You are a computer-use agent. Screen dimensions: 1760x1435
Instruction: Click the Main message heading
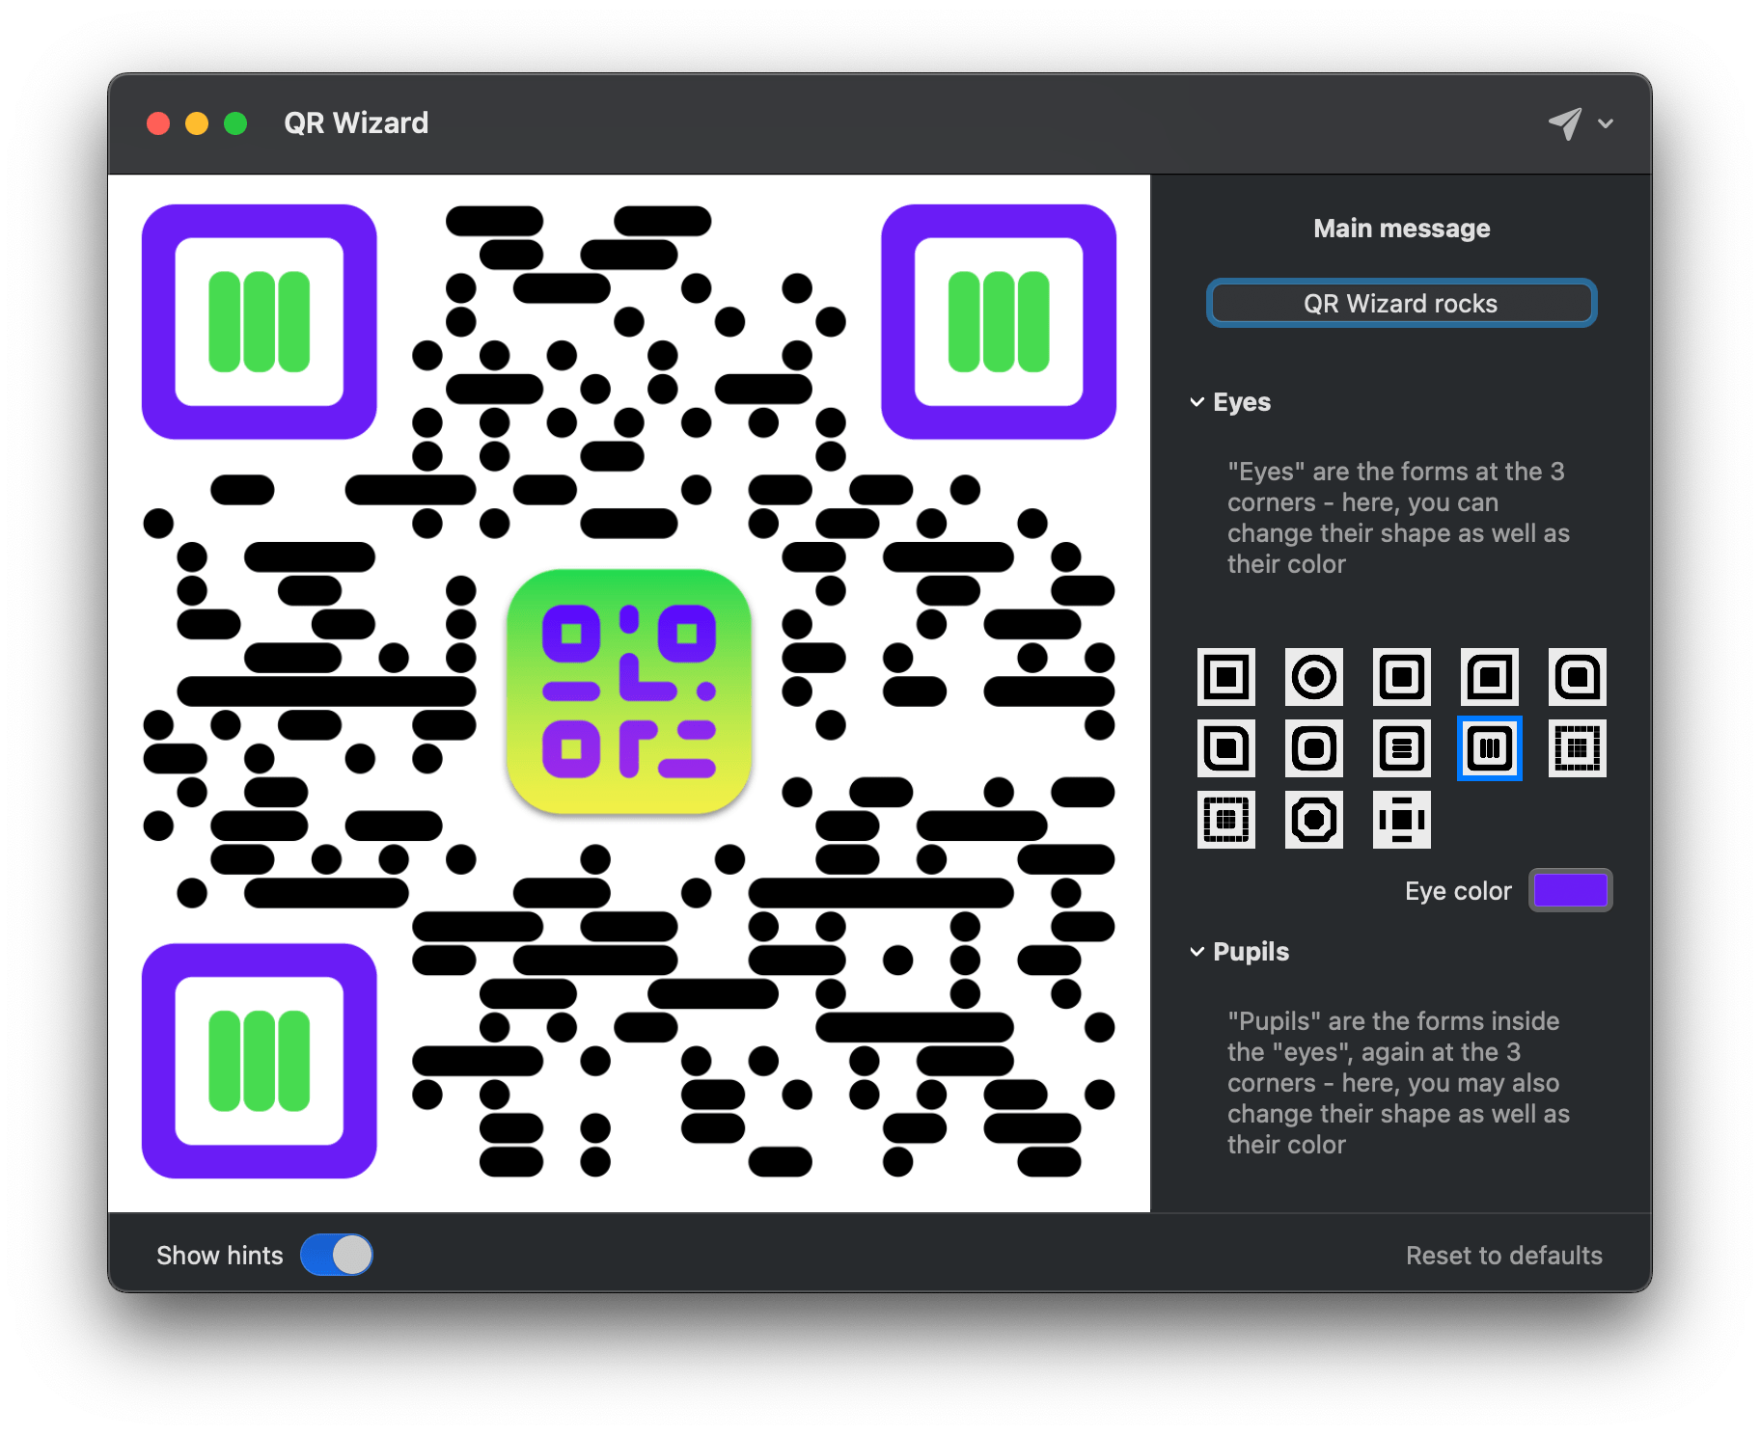[1401, 228]
